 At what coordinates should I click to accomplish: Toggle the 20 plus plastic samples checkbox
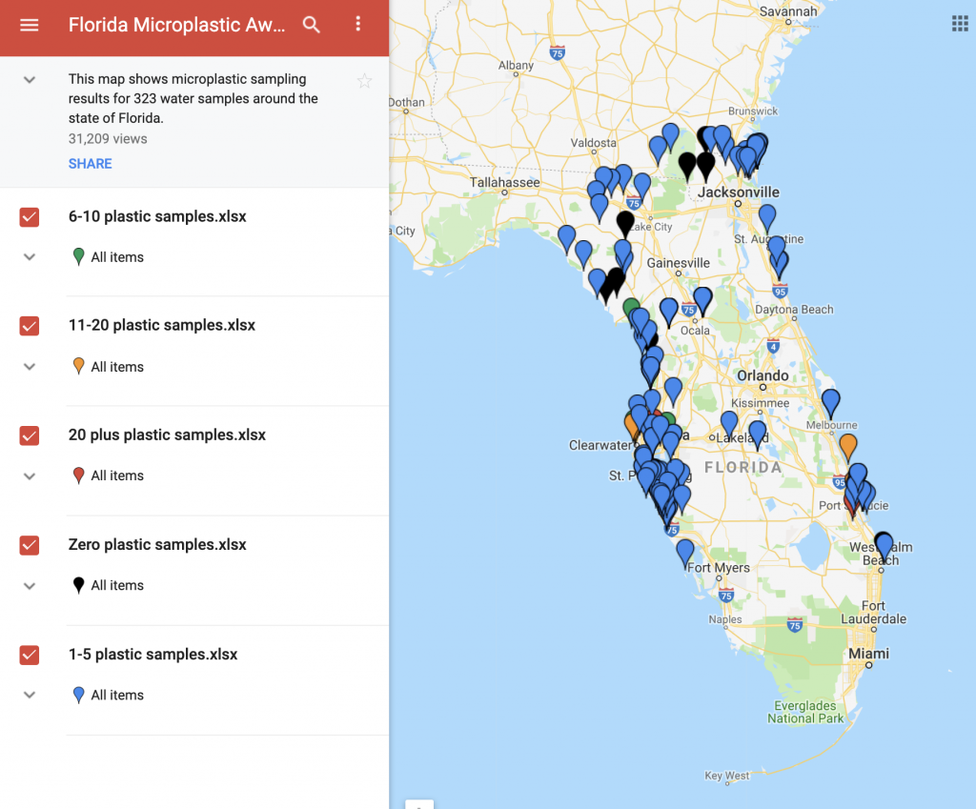(x=30, y=435)
